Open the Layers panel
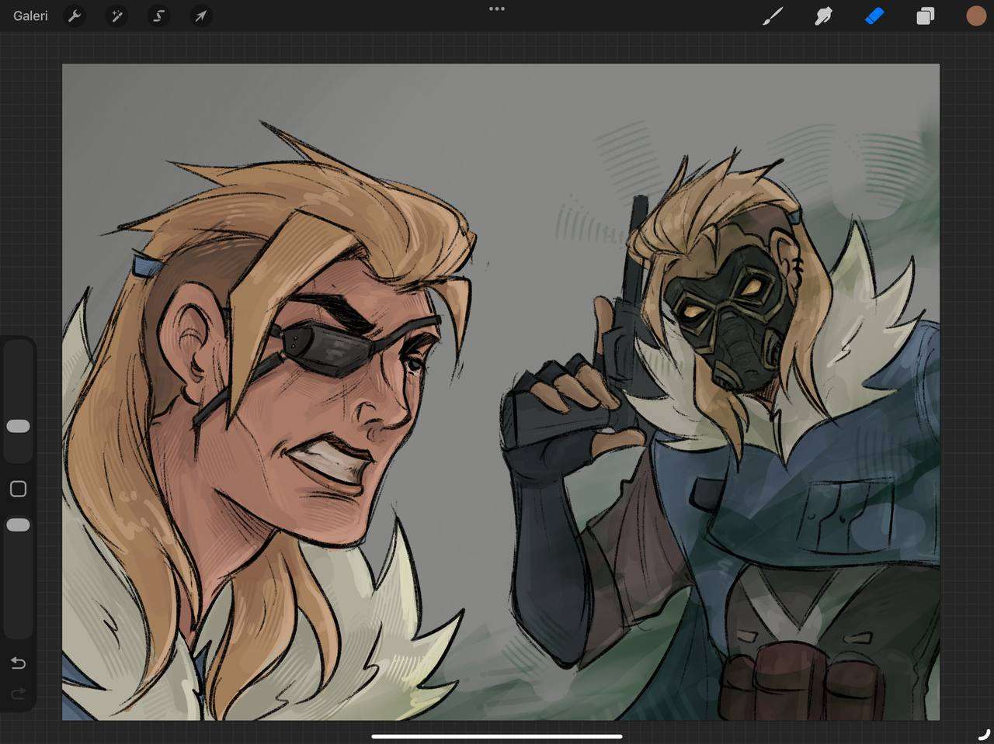The width and height of the screenshot is (994, 744). click(925, 16)
